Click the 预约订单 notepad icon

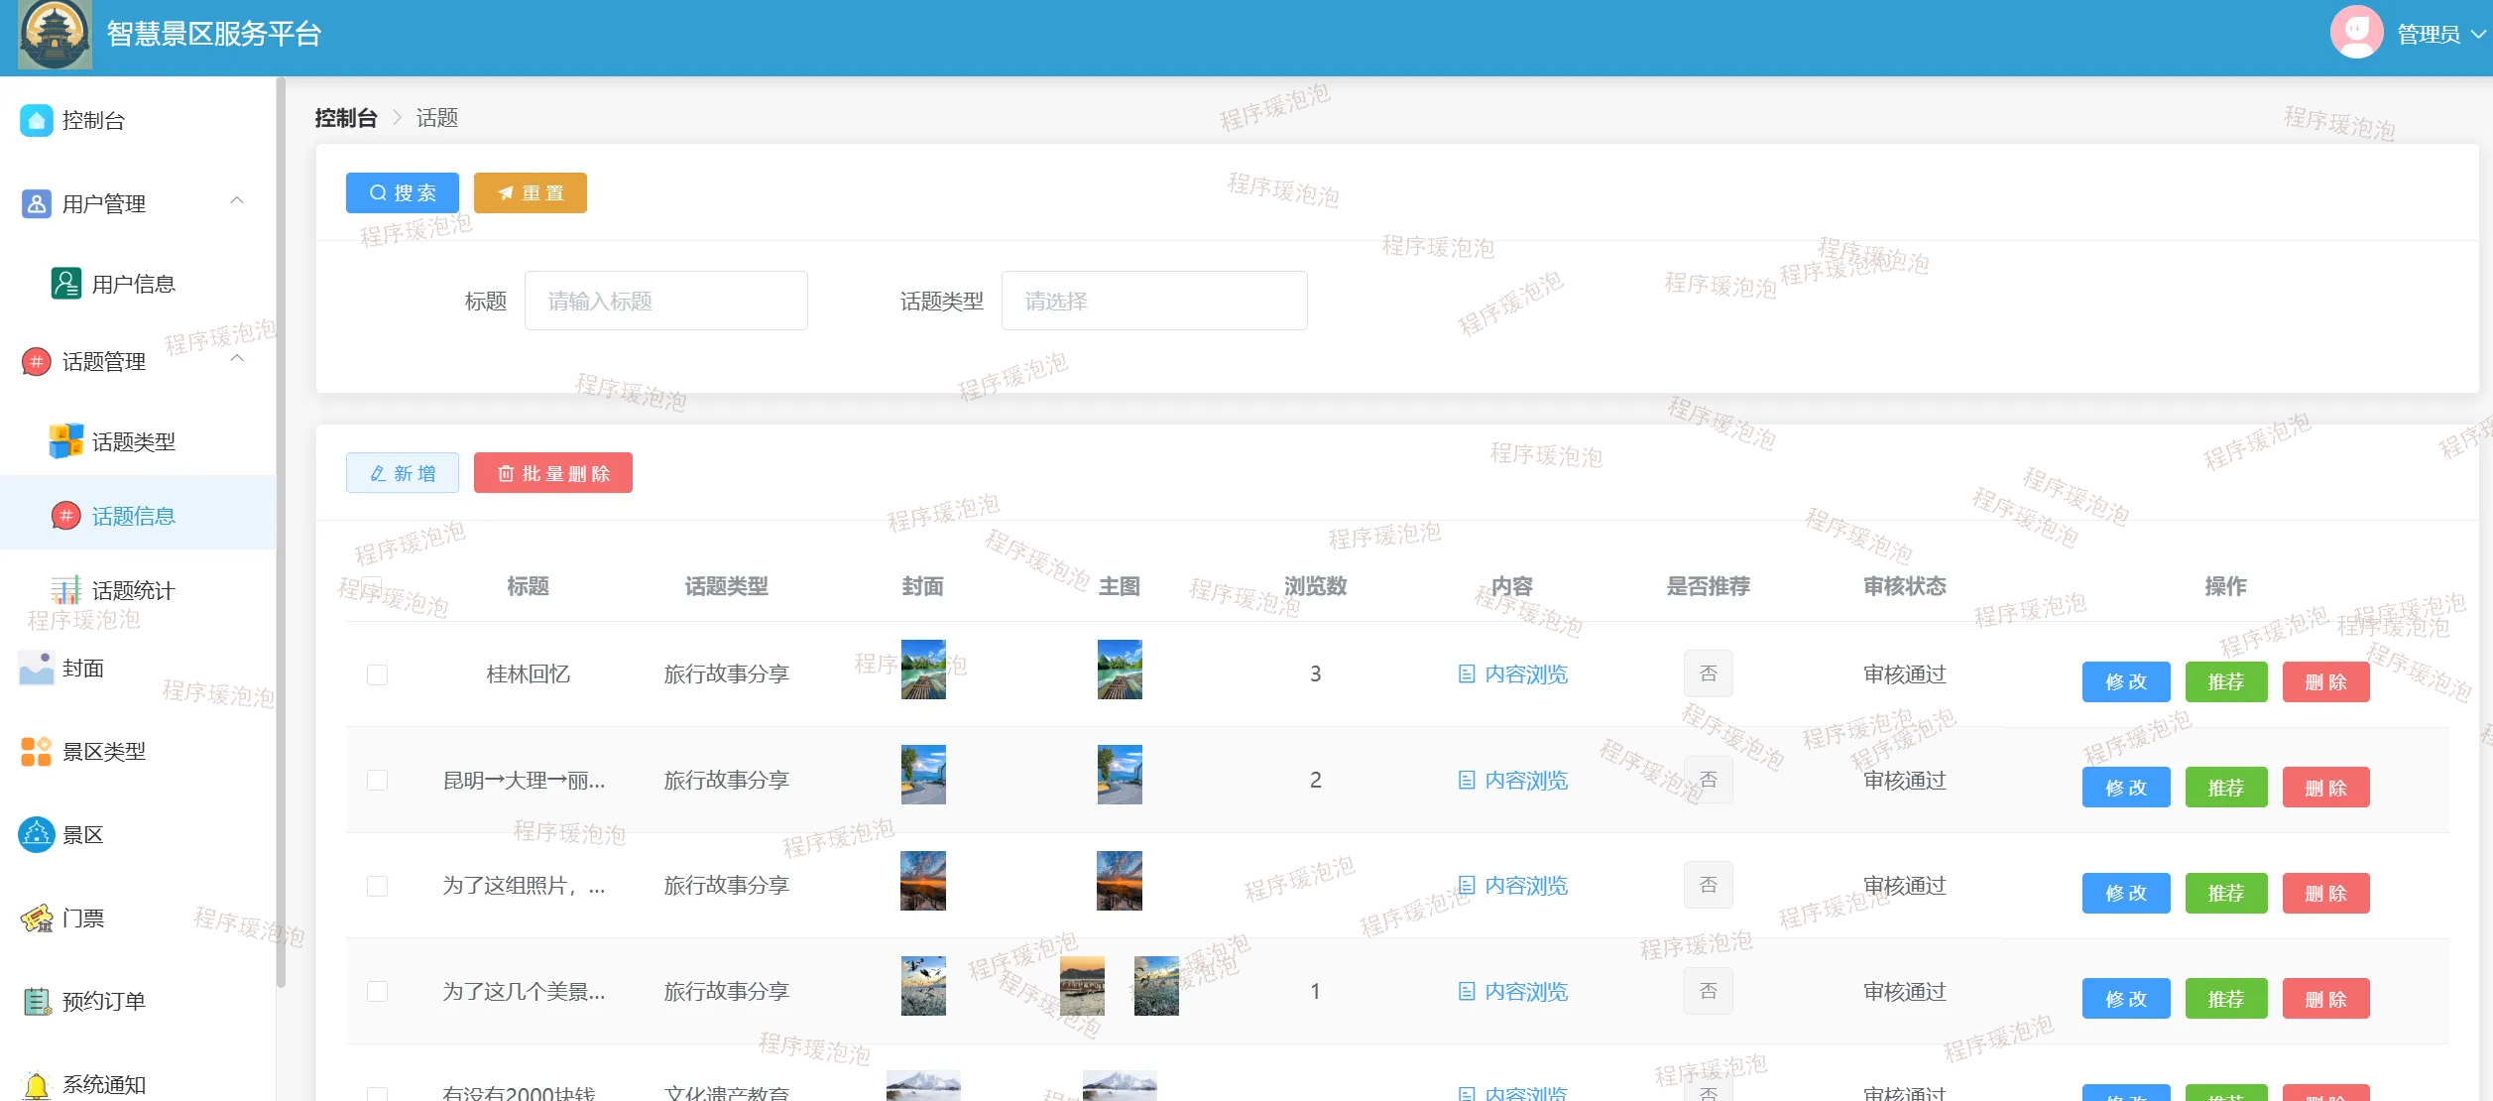click(37, 1002)
